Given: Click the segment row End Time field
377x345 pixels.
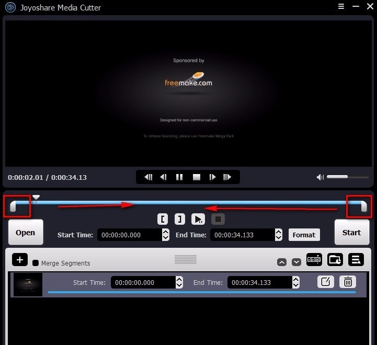Looking at the screenshot, I should pyautogui.click(x=260, y=282).
